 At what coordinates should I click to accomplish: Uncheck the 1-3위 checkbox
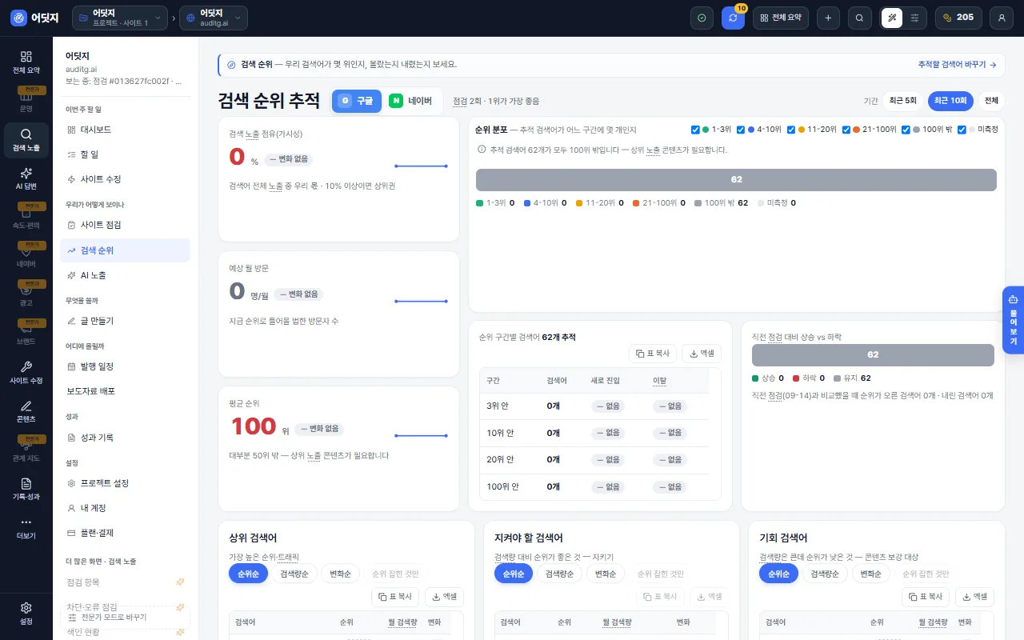(695, 130)
